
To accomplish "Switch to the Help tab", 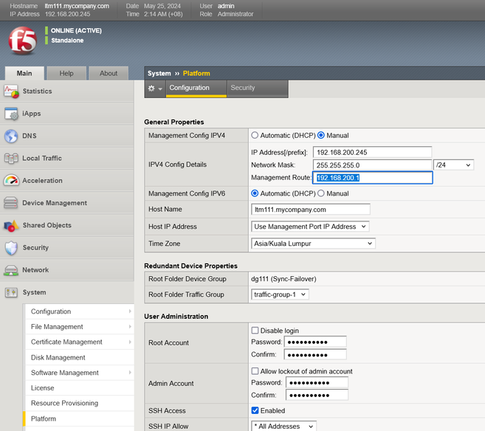I will click(66, 73).
